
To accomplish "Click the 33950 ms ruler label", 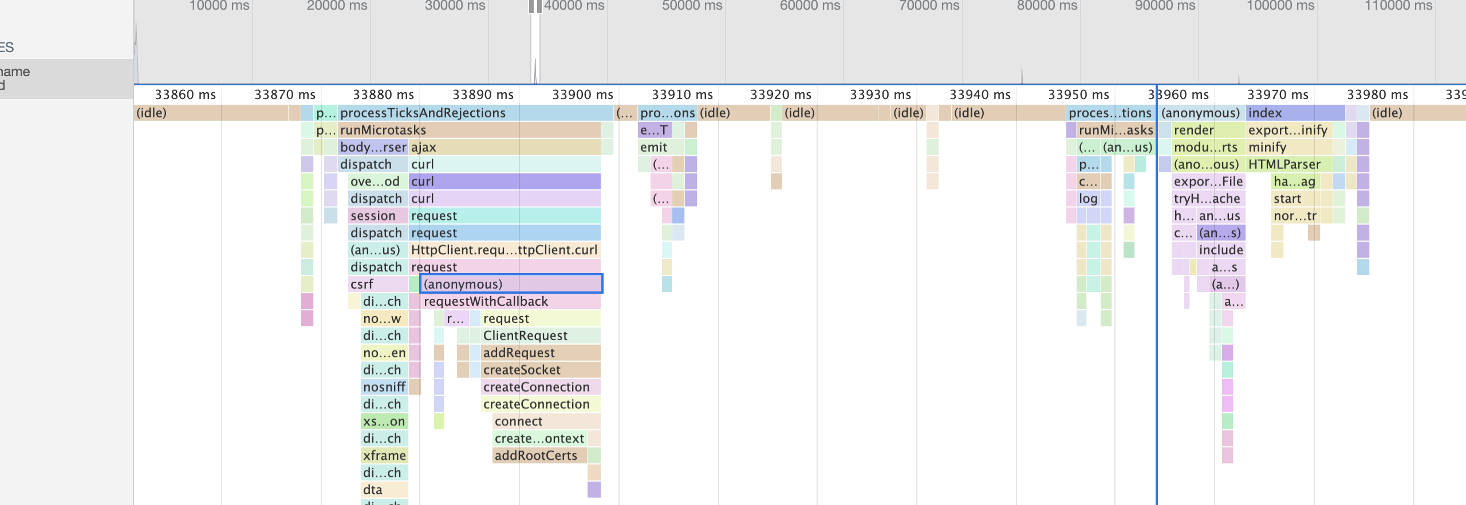I will pyautogui.click(x=1078, y=94).
